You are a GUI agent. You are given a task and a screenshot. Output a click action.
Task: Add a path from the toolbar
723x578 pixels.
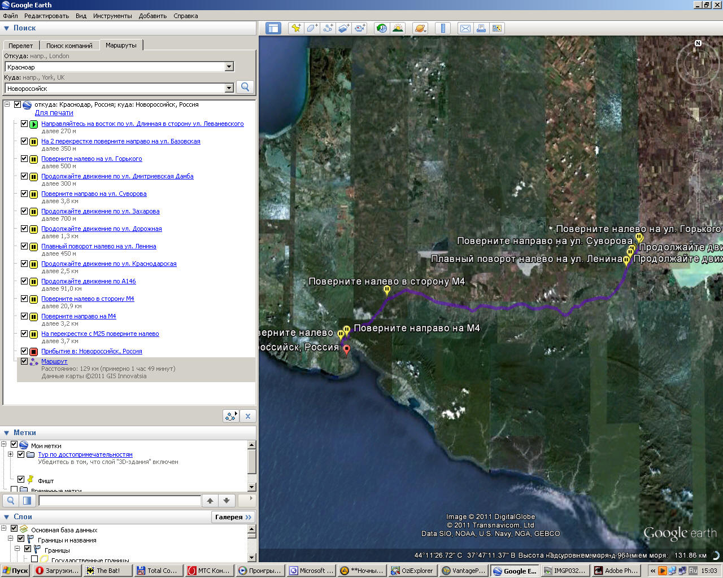328,28
